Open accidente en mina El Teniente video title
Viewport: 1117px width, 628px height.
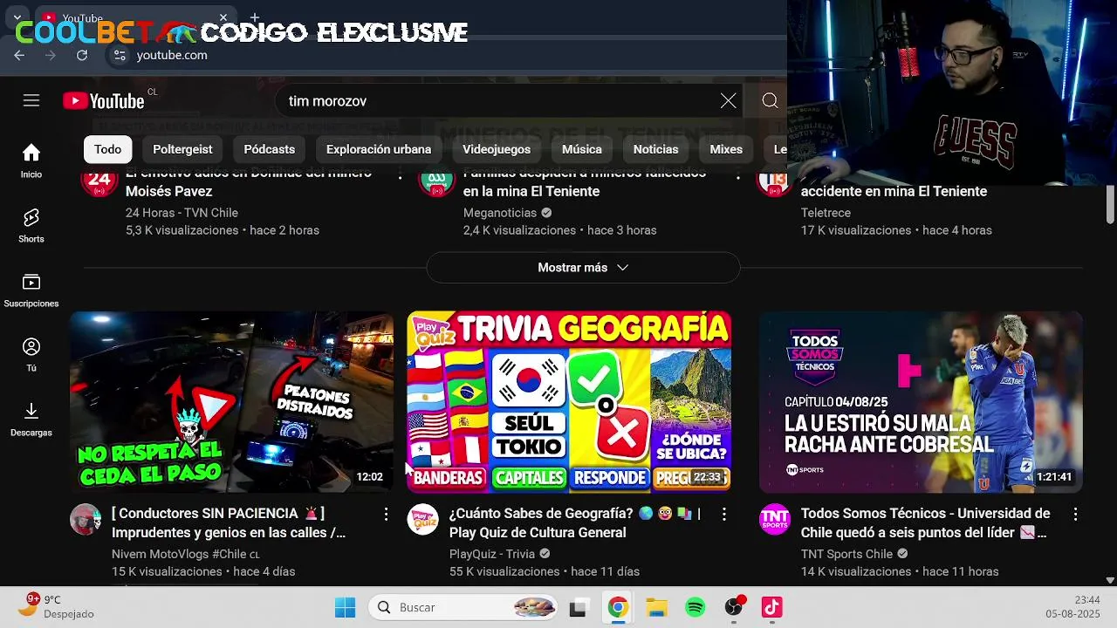(894, 191)
